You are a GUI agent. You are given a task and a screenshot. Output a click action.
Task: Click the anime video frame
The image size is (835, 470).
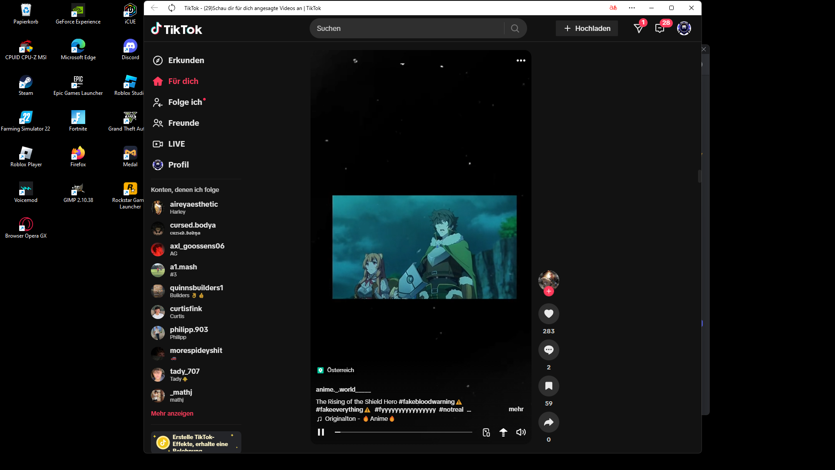(424, 247)
